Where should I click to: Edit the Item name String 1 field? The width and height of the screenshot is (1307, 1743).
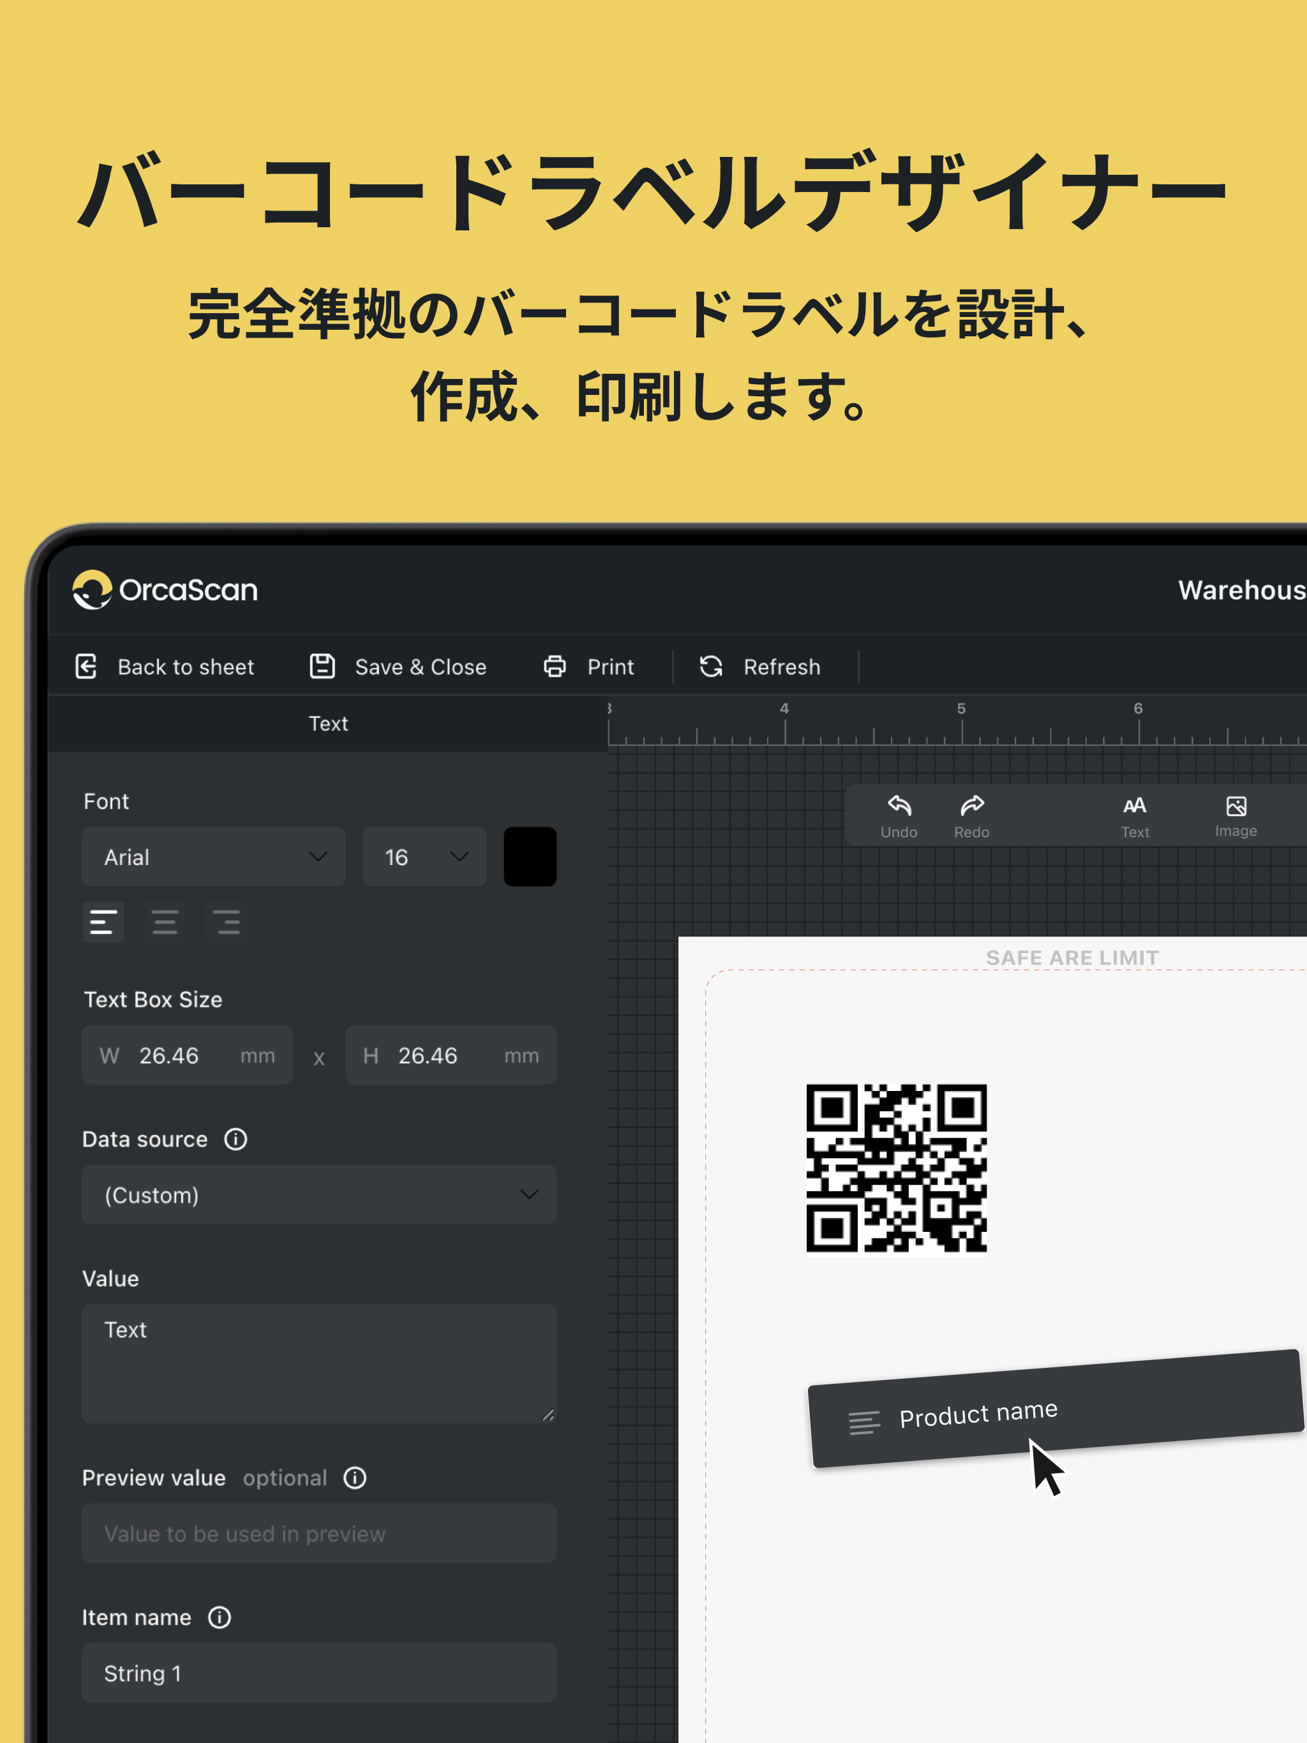pyautogui.click(x=319, y=1673)
